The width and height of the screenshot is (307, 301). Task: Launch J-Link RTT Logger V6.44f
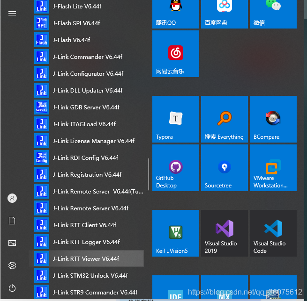click(86, 242)
